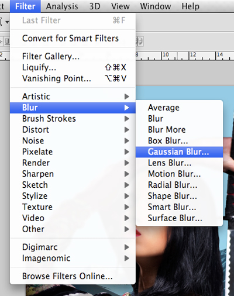Open Filter Gallery dialog
234x296 pixels.
[x=73, y=56]
